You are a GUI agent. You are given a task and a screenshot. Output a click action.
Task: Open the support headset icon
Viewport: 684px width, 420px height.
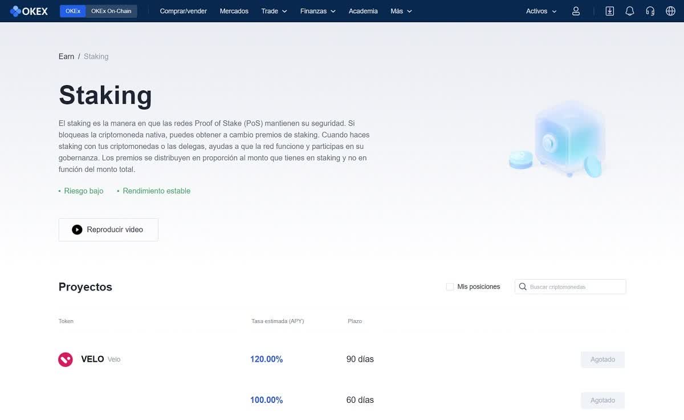[x=650, y=11]
